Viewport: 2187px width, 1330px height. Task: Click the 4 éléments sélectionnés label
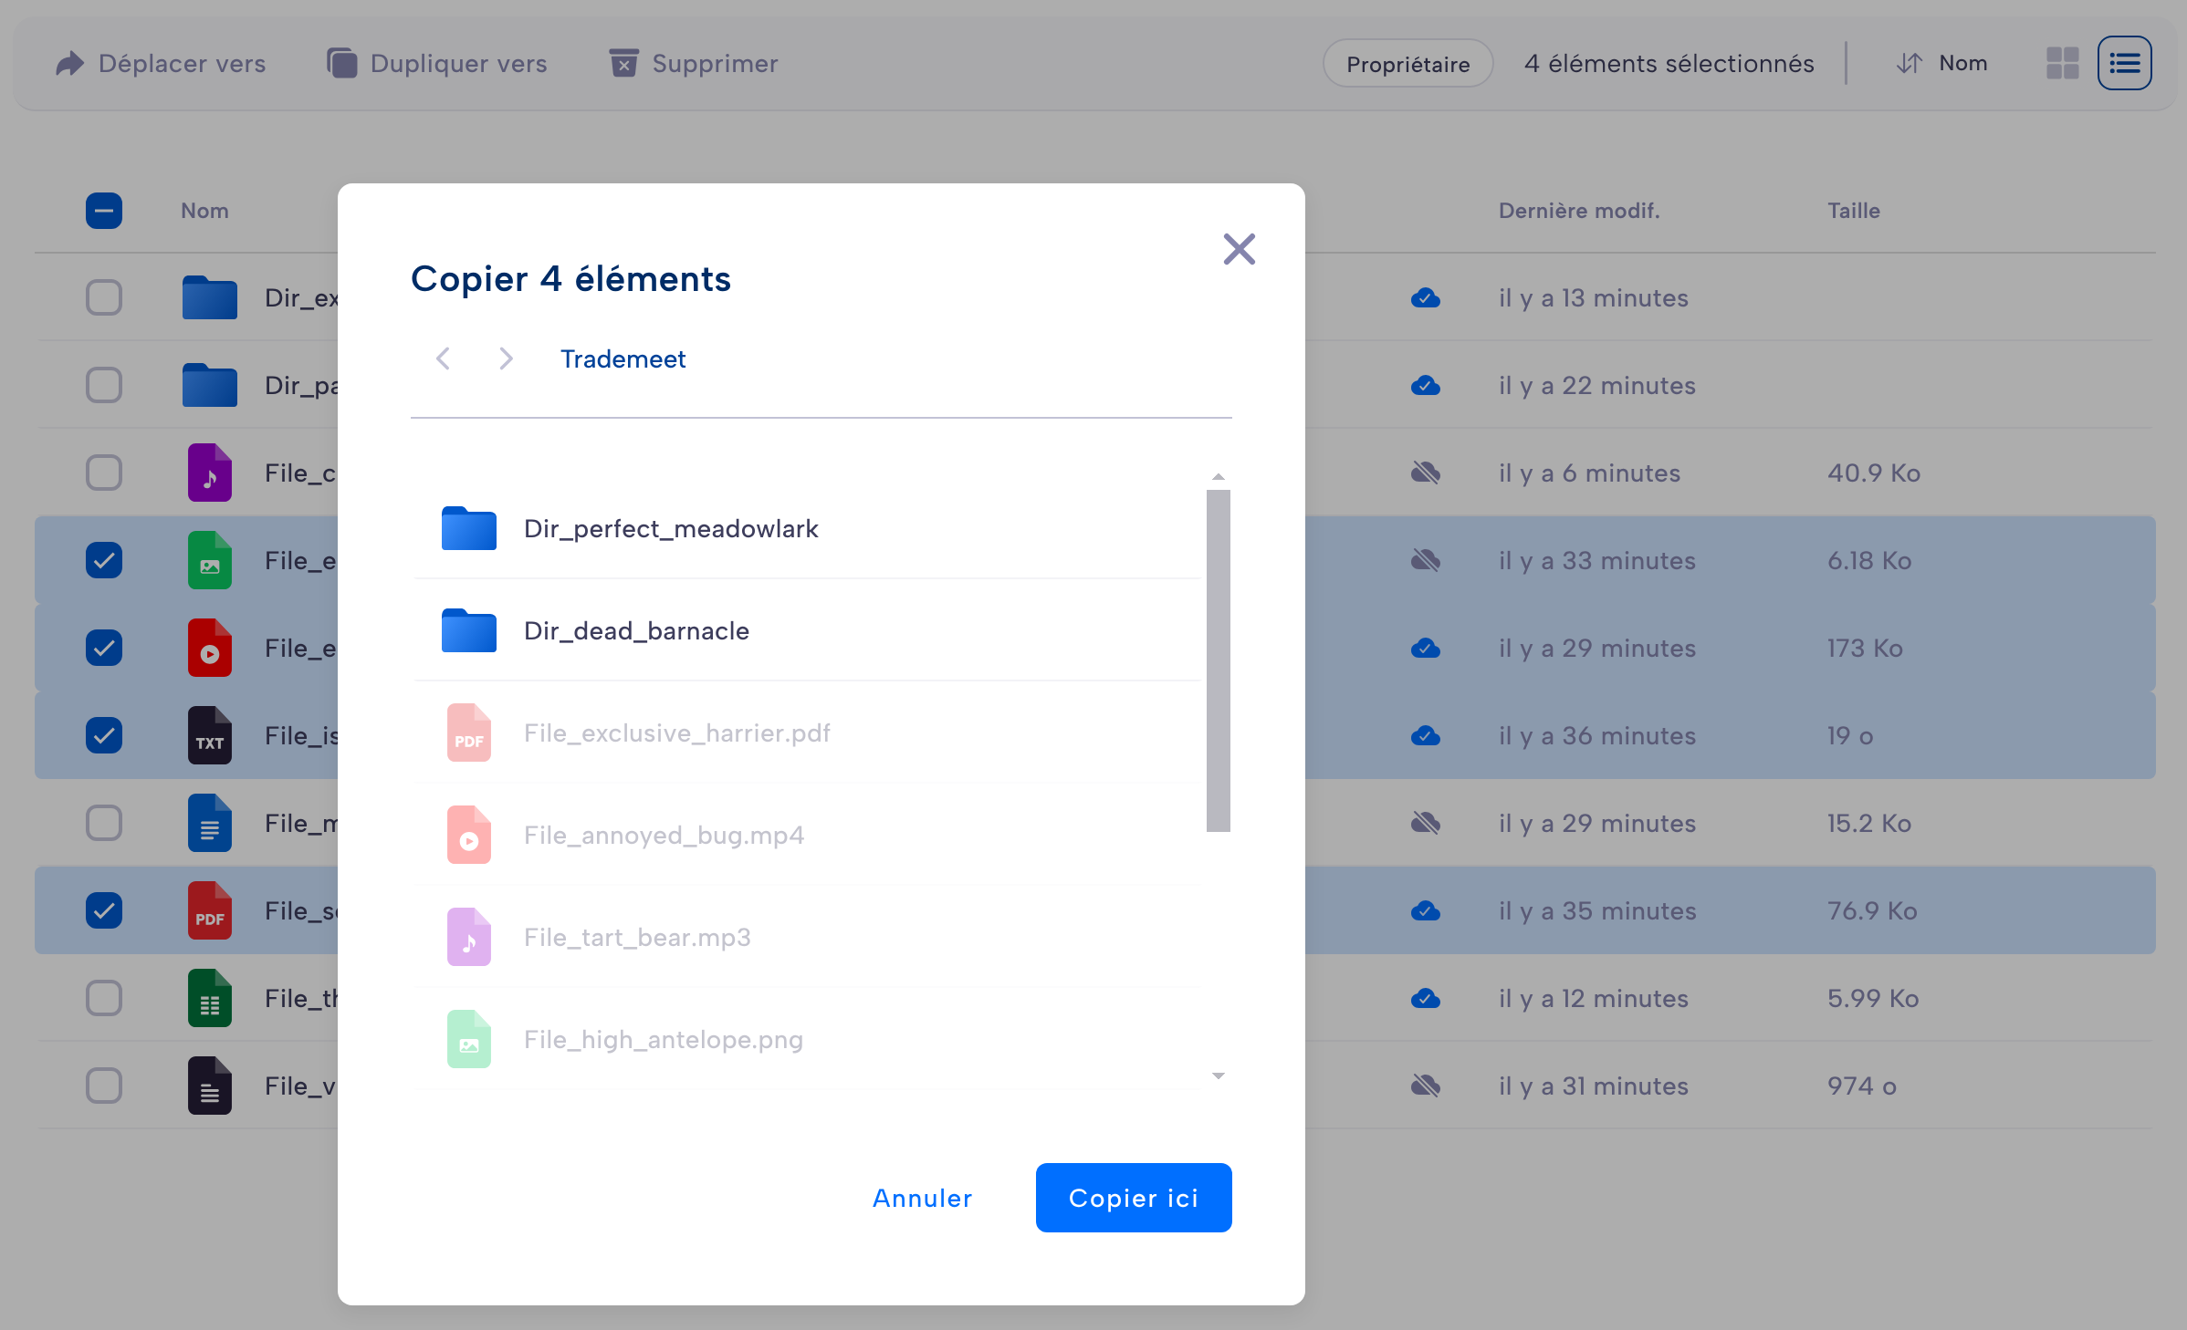click(1669, 64)
